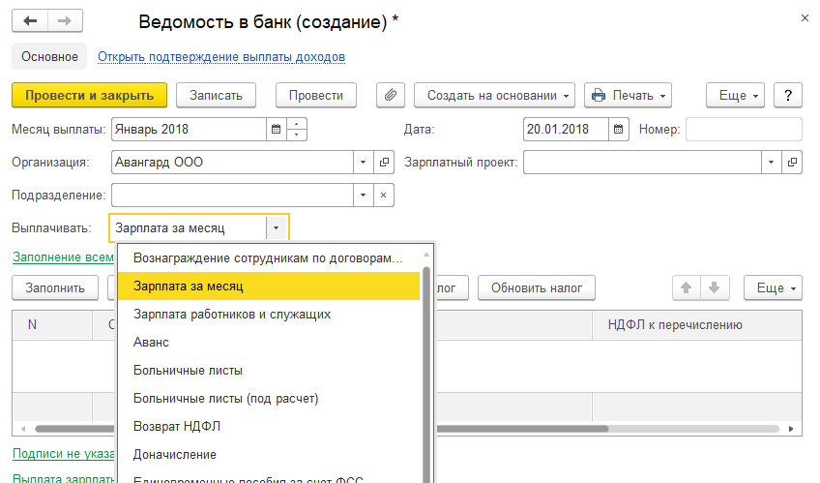Open link Открыть подтверждение выплаты доходов
Viewport: 820px width, 483px height.
click(221, 57)
